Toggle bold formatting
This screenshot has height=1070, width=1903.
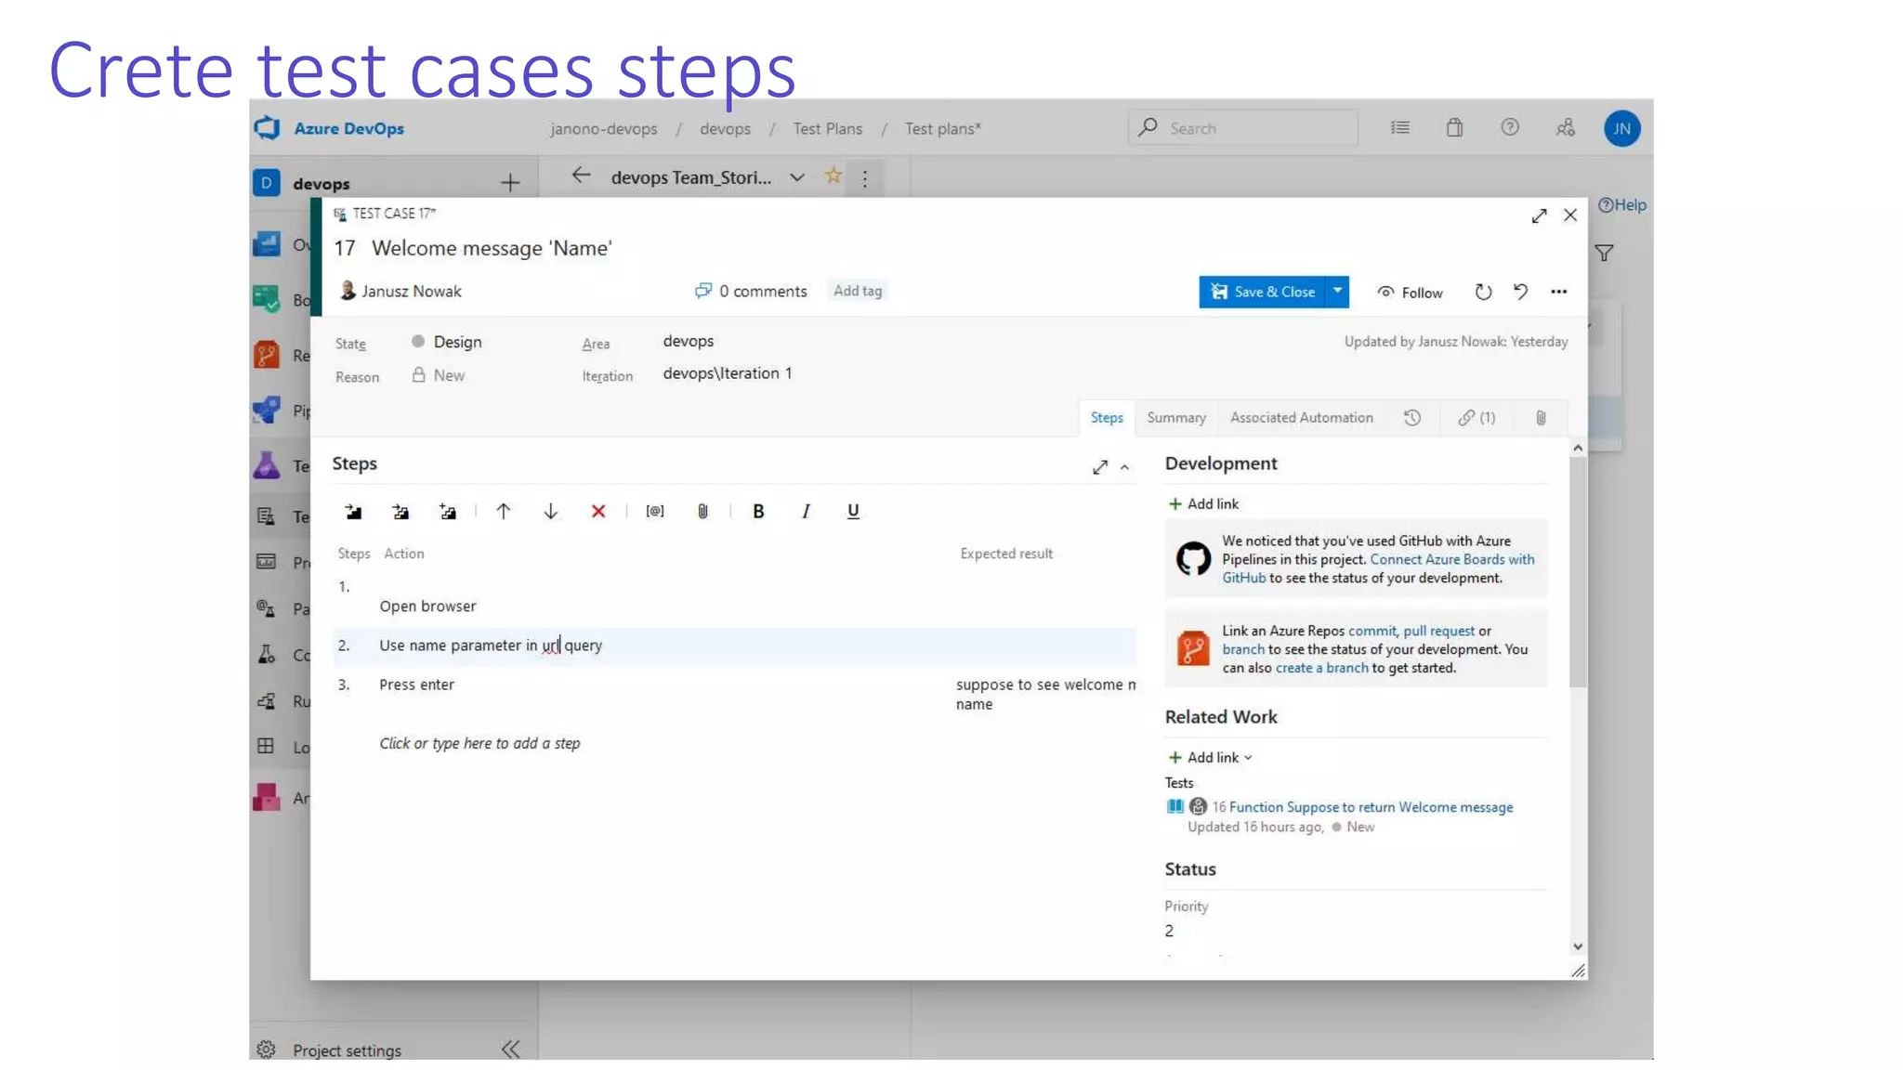click(758, 512)
